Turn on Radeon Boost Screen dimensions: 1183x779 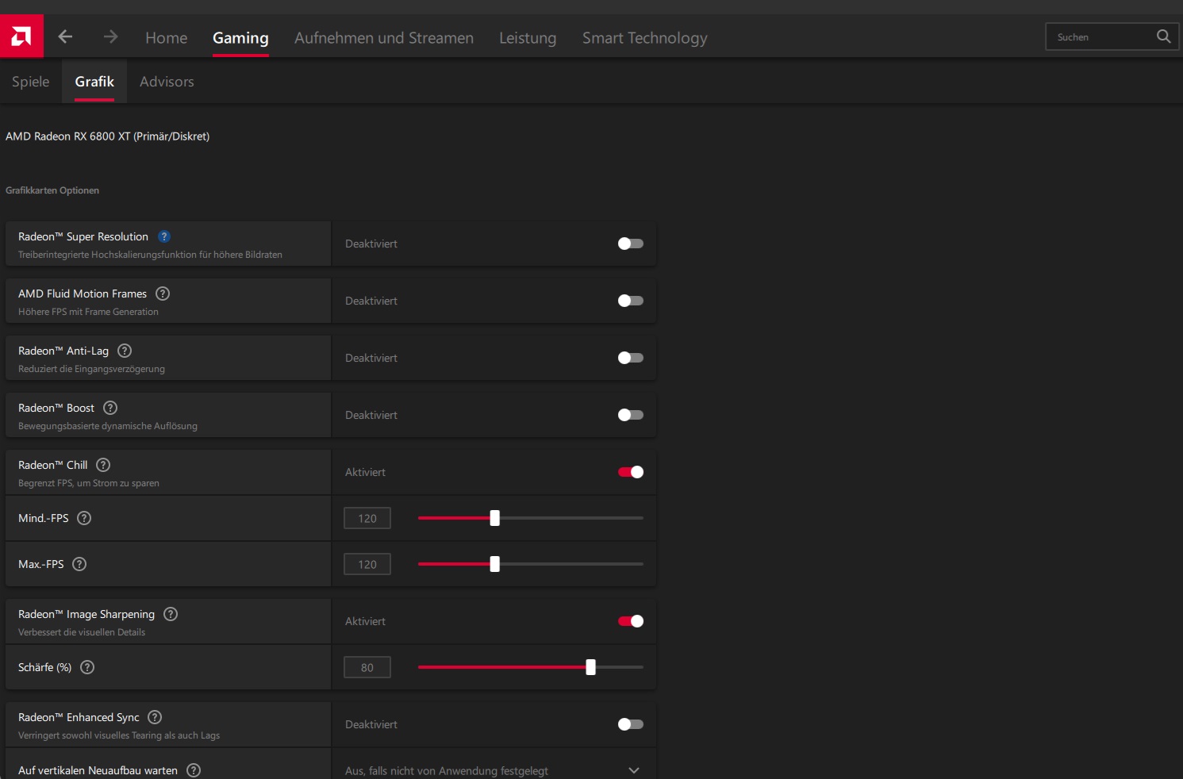click(631, 415)
